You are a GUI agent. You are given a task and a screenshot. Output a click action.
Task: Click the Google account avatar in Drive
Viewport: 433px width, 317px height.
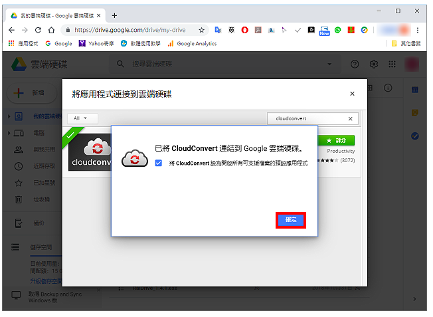412,64
